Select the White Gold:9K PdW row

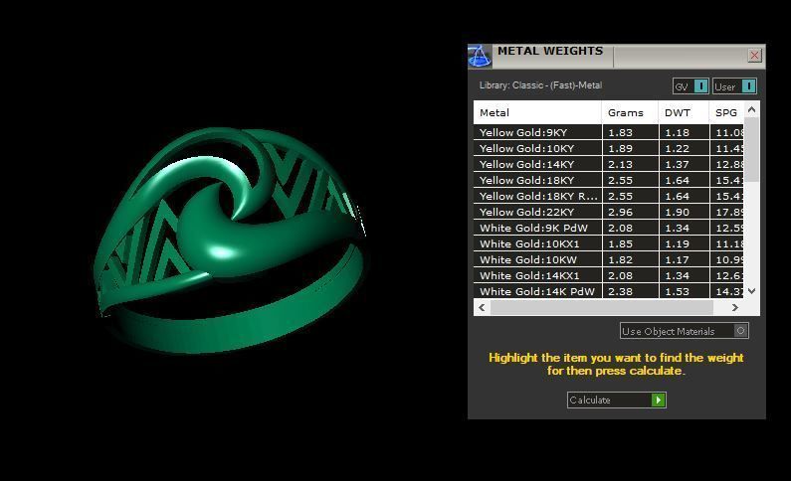608,228
